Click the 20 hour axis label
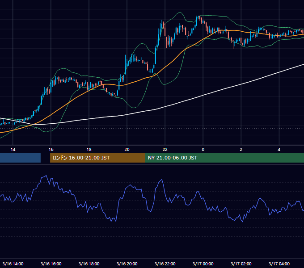The width and height of the screenshot is (304, 268). tap(127, 150)
